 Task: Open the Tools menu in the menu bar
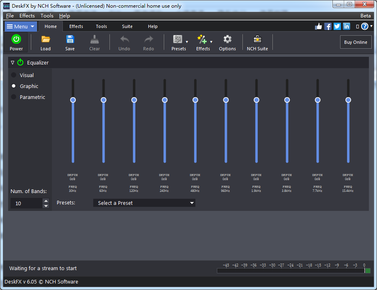[x=47, y=15]
